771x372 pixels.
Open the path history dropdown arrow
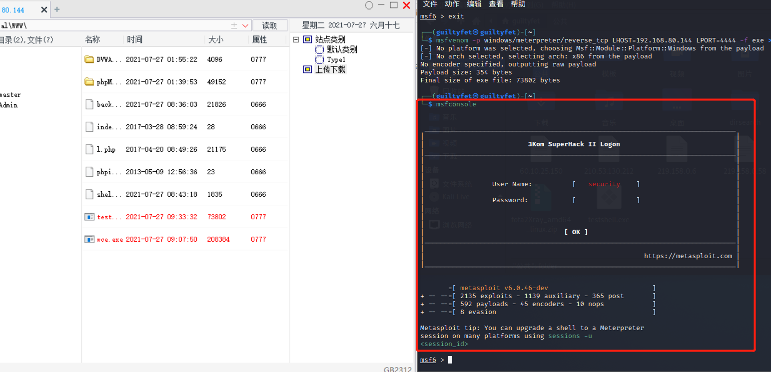[245, 25]
